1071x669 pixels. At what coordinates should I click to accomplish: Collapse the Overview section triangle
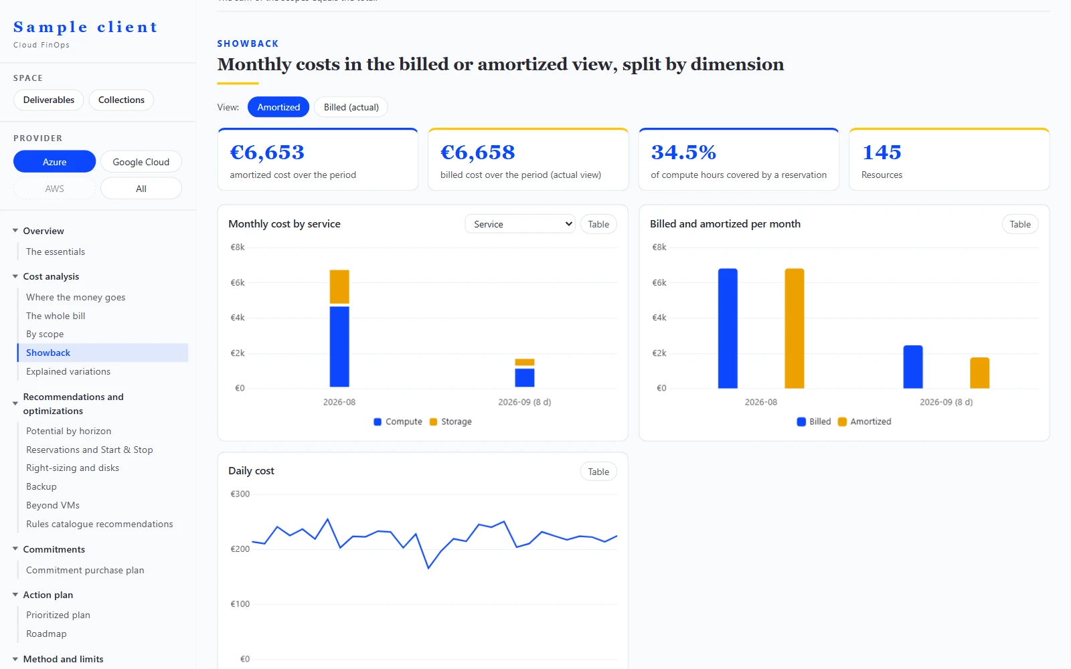[15, 231]
